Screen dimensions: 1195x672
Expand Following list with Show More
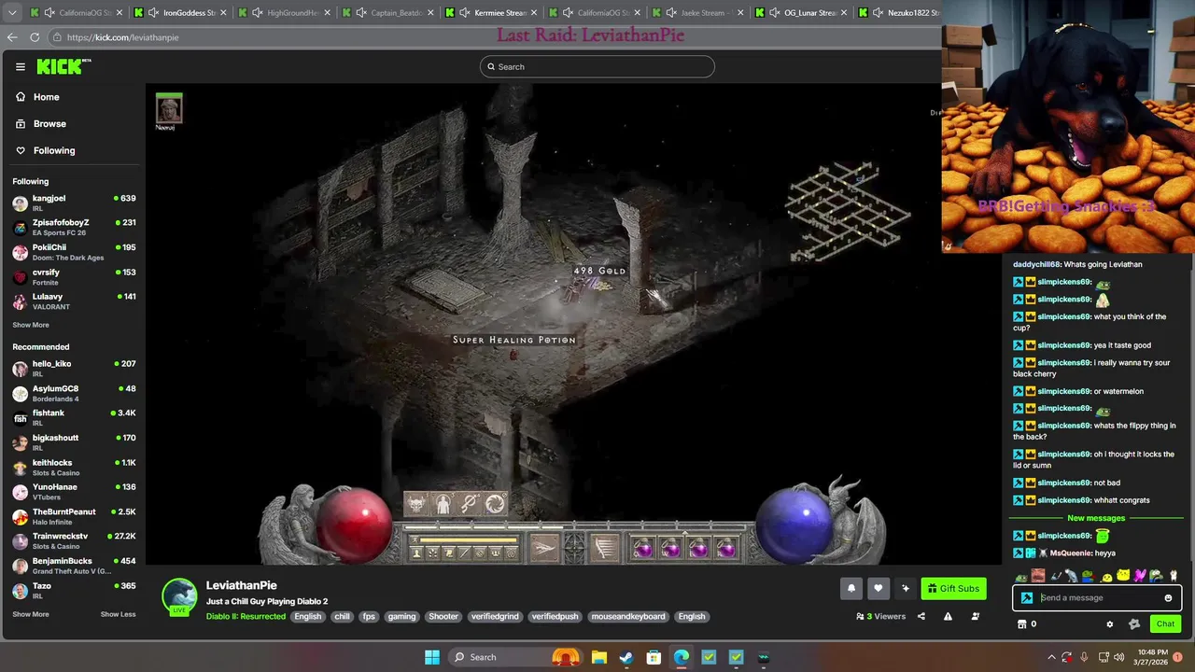pos(31,325)
